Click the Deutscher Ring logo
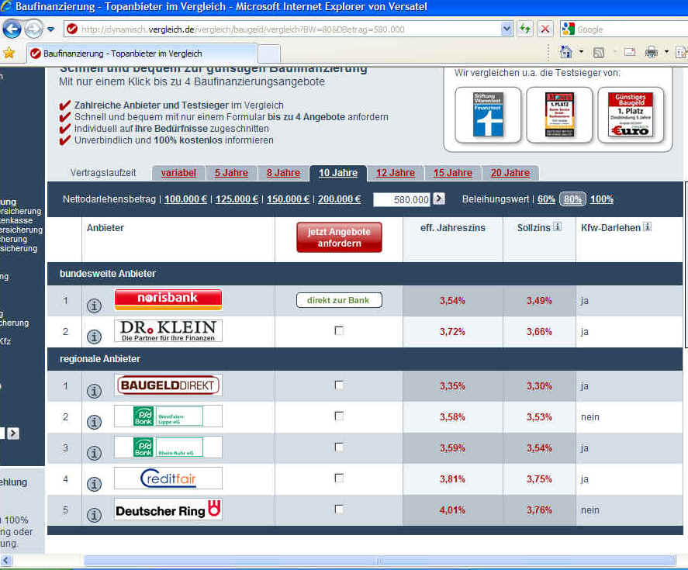Image resolution: width=688 pixels, height=570 pixels. pyautogui.click(x=168, y=509)
